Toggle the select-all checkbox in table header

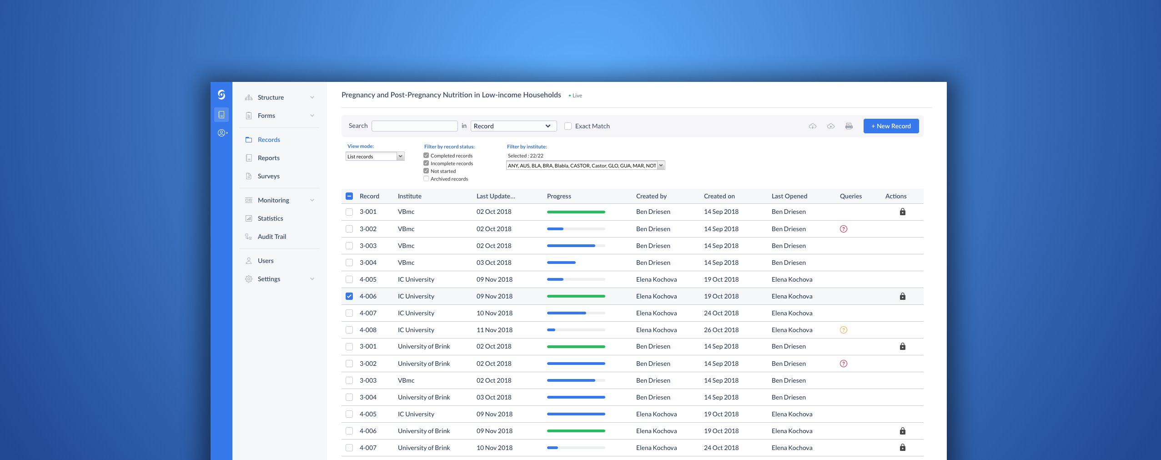tap(349, 196)
